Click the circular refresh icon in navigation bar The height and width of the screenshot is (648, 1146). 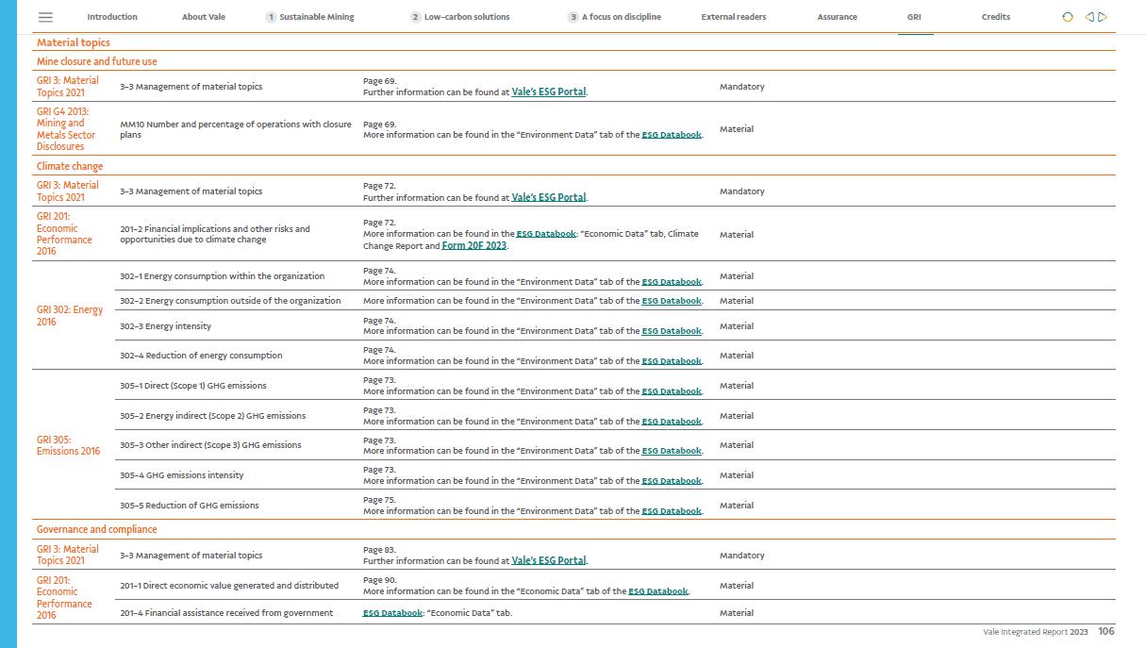(1068, 17)
